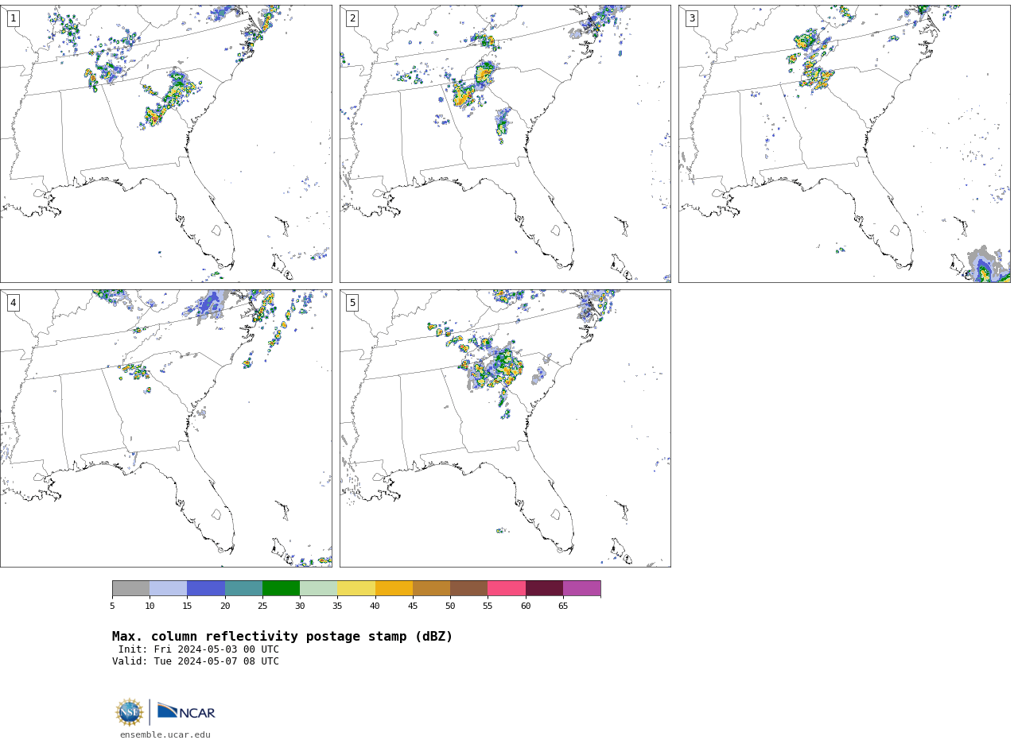Click the colorbar tick label '65'
The height and width of the screenshot is (744, 1018).
coord(563,606)
